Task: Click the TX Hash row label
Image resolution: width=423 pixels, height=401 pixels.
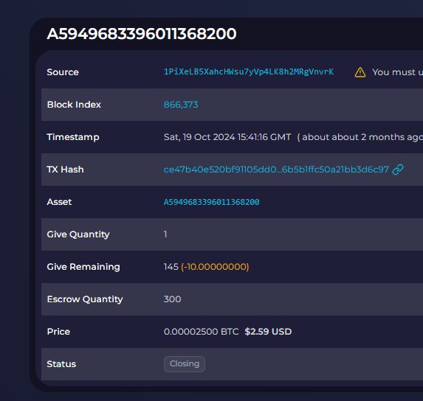Action: (x=65, y=170)
